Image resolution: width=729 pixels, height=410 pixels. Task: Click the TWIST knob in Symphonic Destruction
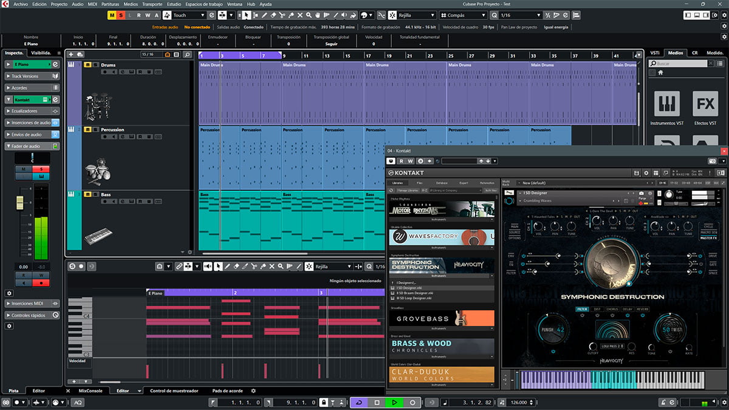click(x=669, y=330)
